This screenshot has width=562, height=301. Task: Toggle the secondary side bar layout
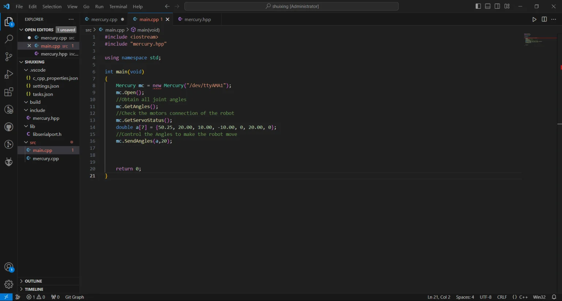pos(497,6)
